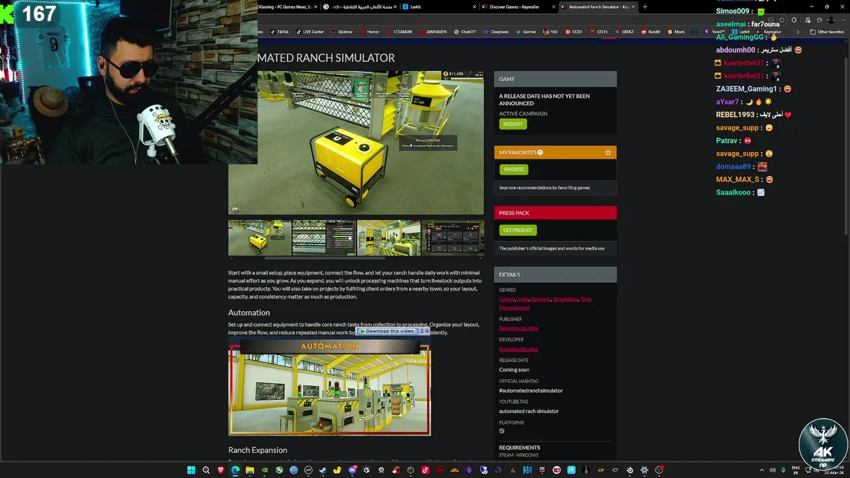Open the publisher studio link under PUBLISHER
Viewport: 850px width, 478px height.
click(519, 329)
